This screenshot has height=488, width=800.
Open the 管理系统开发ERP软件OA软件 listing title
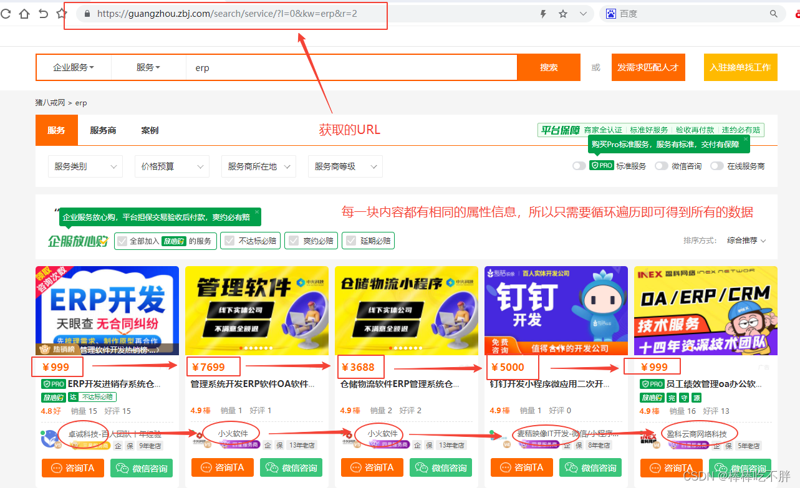(x=253, y=384)
